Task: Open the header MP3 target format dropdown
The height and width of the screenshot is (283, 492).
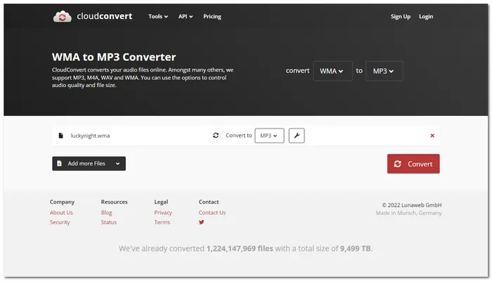Action: pos(384,71)
